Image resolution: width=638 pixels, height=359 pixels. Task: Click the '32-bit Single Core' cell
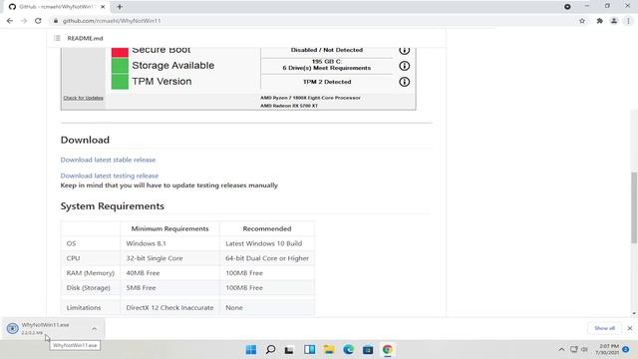[x=169, y=258]
